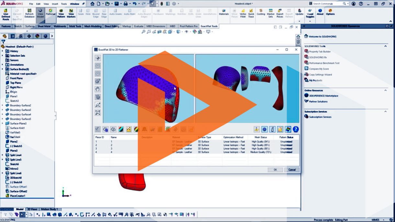
Task: Click the zoom-to-fit tool in Flattener dialog
Action: click(98, 113)
